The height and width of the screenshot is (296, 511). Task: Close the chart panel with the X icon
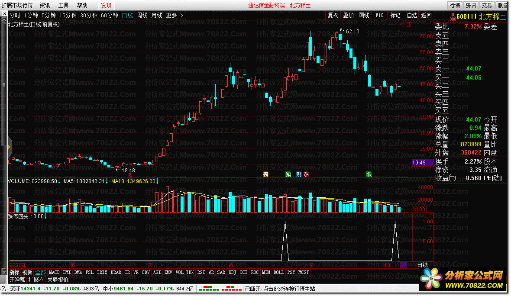tap(4, 14)
